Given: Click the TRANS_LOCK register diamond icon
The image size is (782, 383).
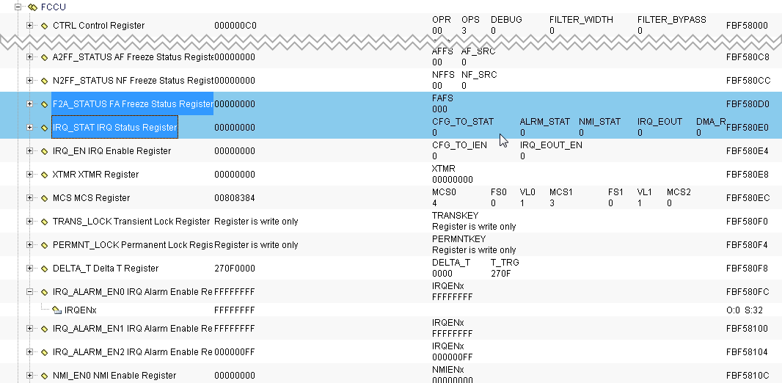Looking at the screenshot, I should pos(45,222).
